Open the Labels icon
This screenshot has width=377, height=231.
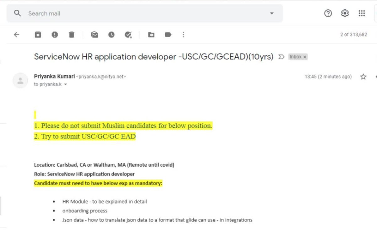click(168, 35)
